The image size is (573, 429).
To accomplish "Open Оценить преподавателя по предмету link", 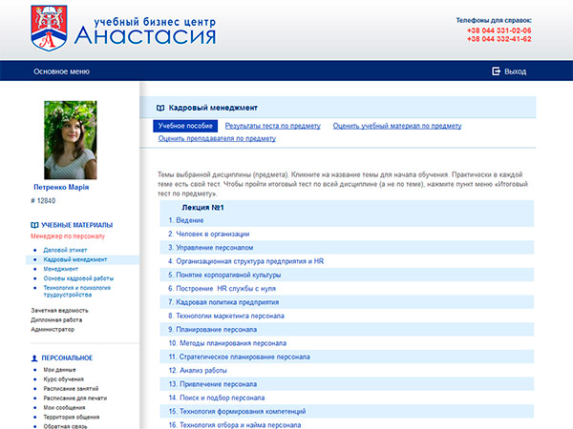I will coord(217,139).
